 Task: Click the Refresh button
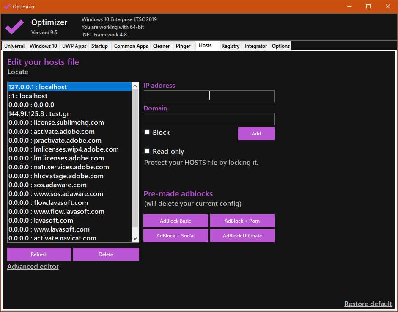[x=39, y=254]
